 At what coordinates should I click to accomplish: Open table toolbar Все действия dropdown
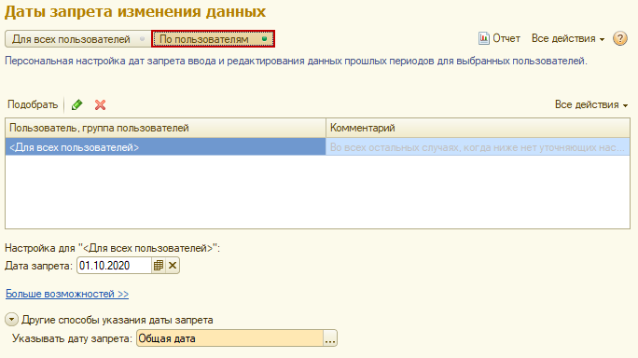[x=591, y=105]
